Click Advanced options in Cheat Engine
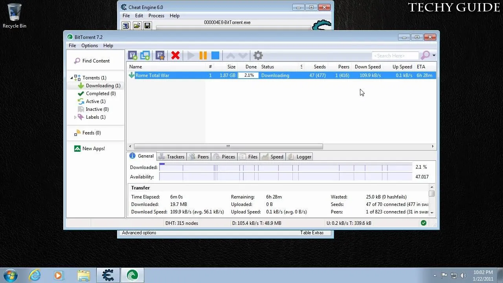 coord(139,233)
